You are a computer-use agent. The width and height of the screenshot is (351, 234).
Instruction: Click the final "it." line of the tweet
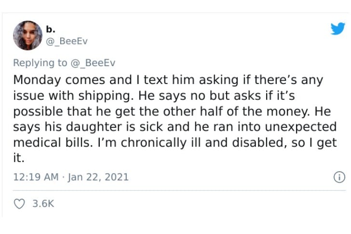19,158
